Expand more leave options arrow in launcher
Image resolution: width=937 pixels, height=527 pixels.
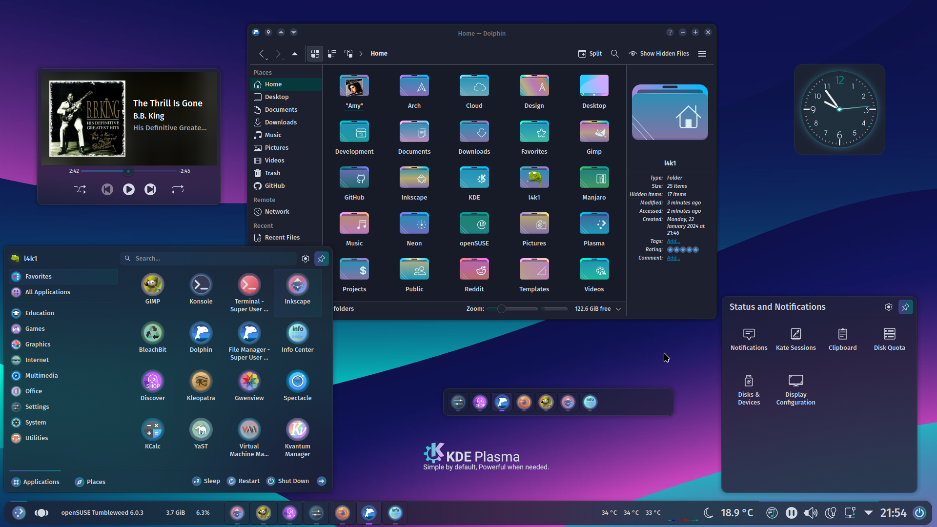(322, 481)
